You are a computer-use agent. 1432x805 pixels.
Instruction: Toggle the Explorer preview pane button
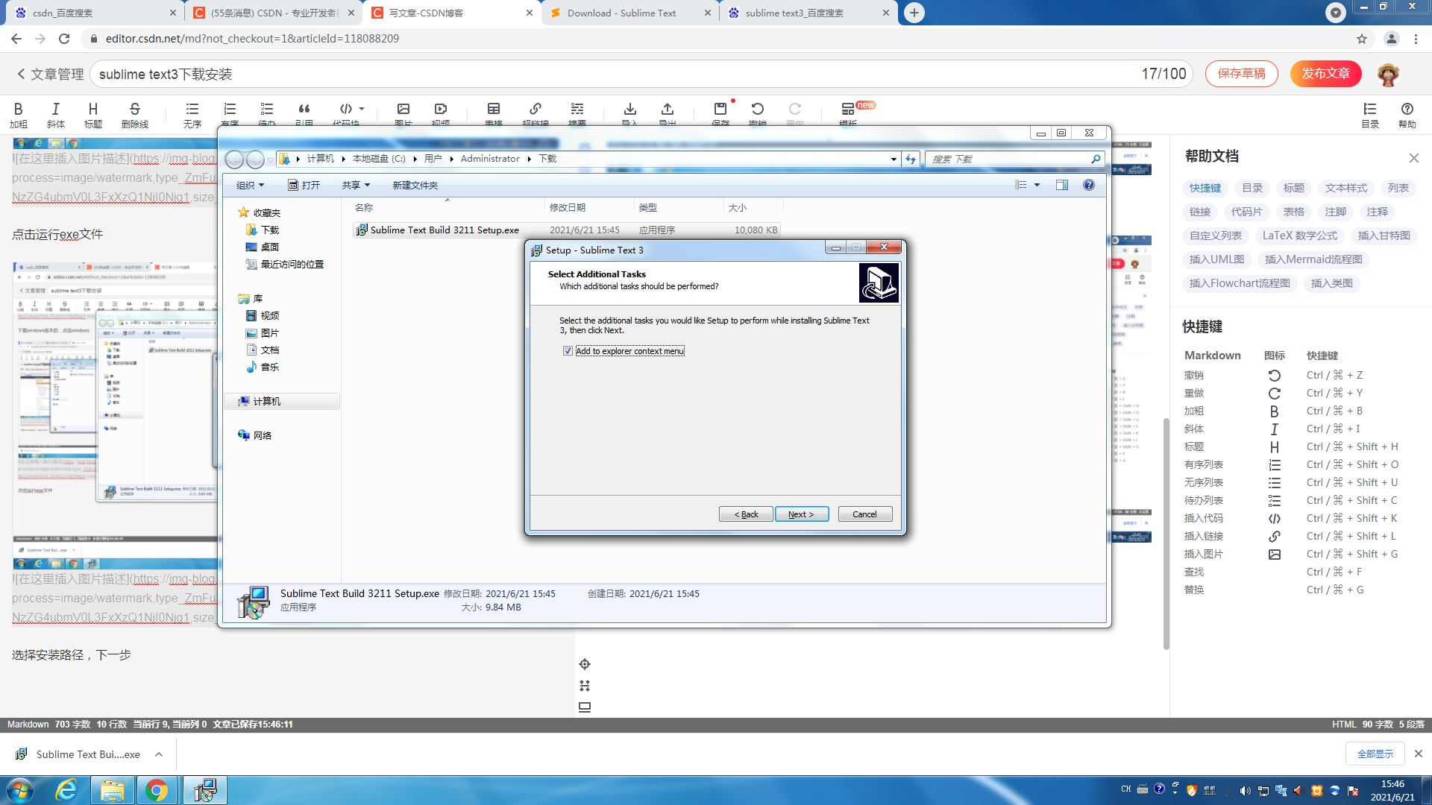point(1061,185)
